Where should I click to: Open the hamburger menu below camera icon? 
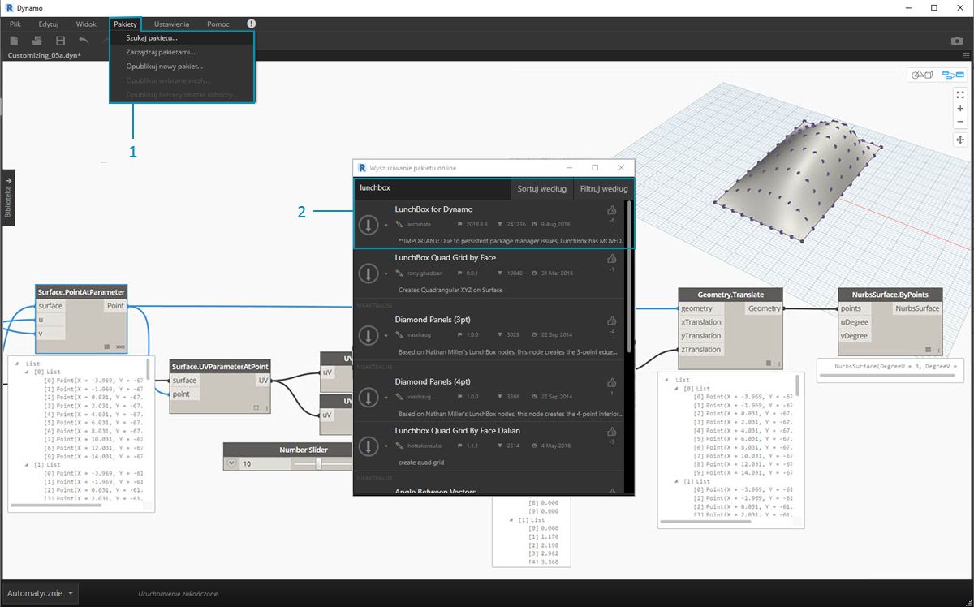(x=967, y=57)
